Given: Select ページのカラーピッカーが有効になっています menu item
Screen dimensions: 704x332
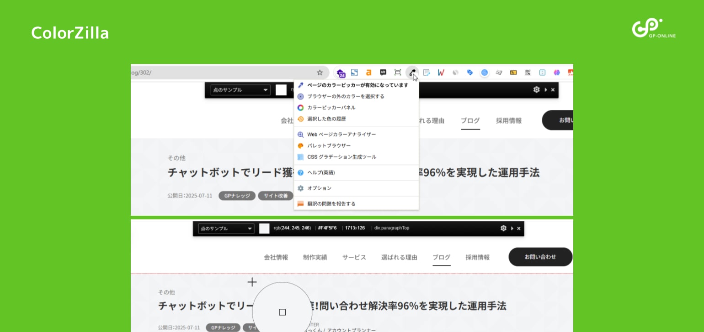Looking at the screenshot, I should coord(356,85).
